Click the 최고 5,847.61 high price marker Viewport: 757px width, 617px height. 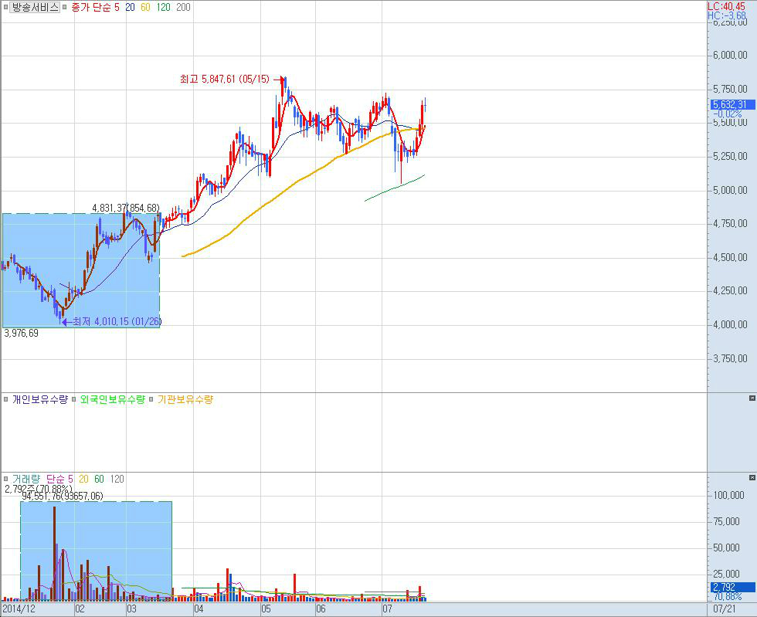click(224, 79)
